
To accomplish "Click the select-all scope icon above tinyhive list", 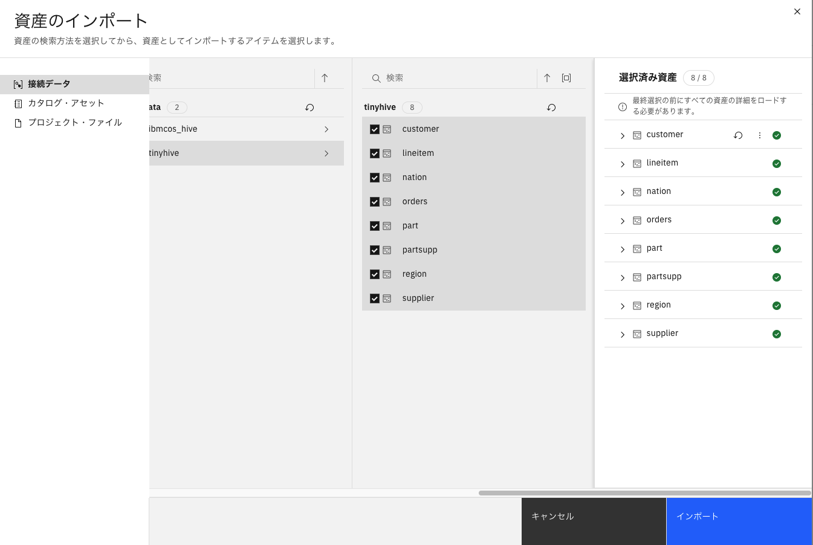I will click(x=566, y=77).
